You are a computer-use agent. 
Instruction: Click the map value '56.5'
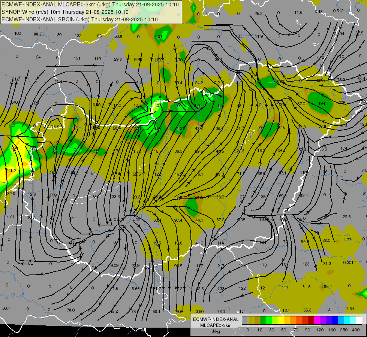coord(323,149)
